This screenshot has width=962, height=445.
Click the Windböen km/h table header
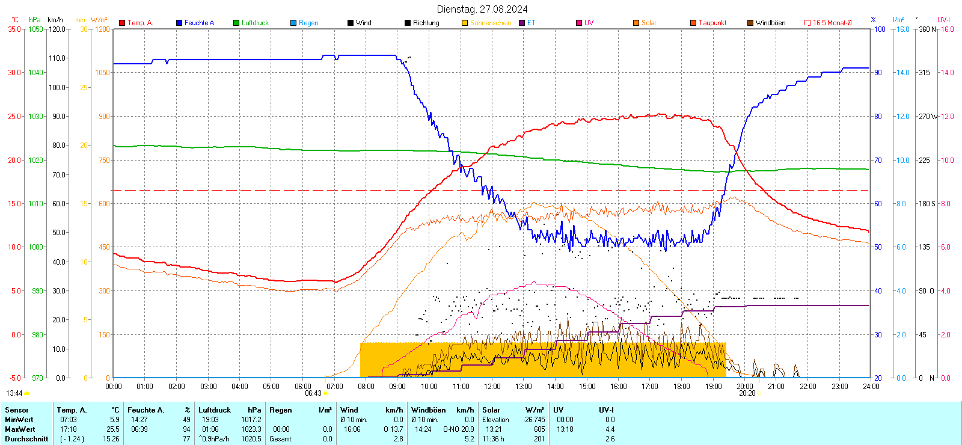(443, 410)
